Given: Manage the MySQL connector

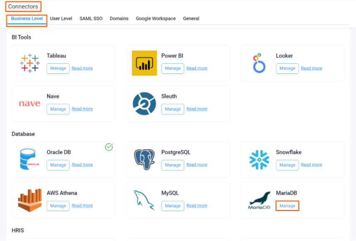Looking at the screenshot, I should (173, 206).
